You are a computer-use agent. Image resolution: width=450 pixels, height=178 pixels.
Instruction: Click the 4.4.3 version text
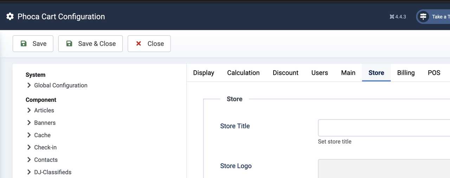click(401, 17)
